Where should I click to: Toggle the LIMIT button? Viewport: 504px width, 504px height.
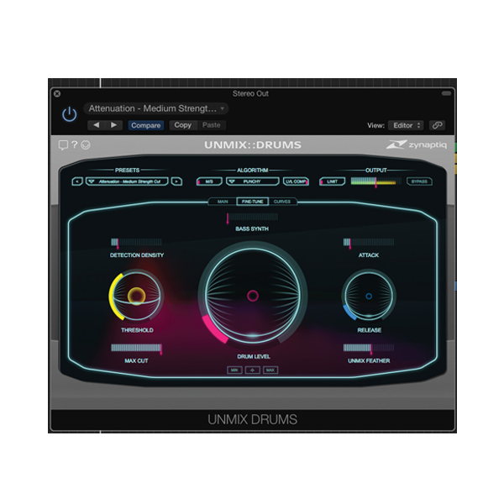[333, 181]
